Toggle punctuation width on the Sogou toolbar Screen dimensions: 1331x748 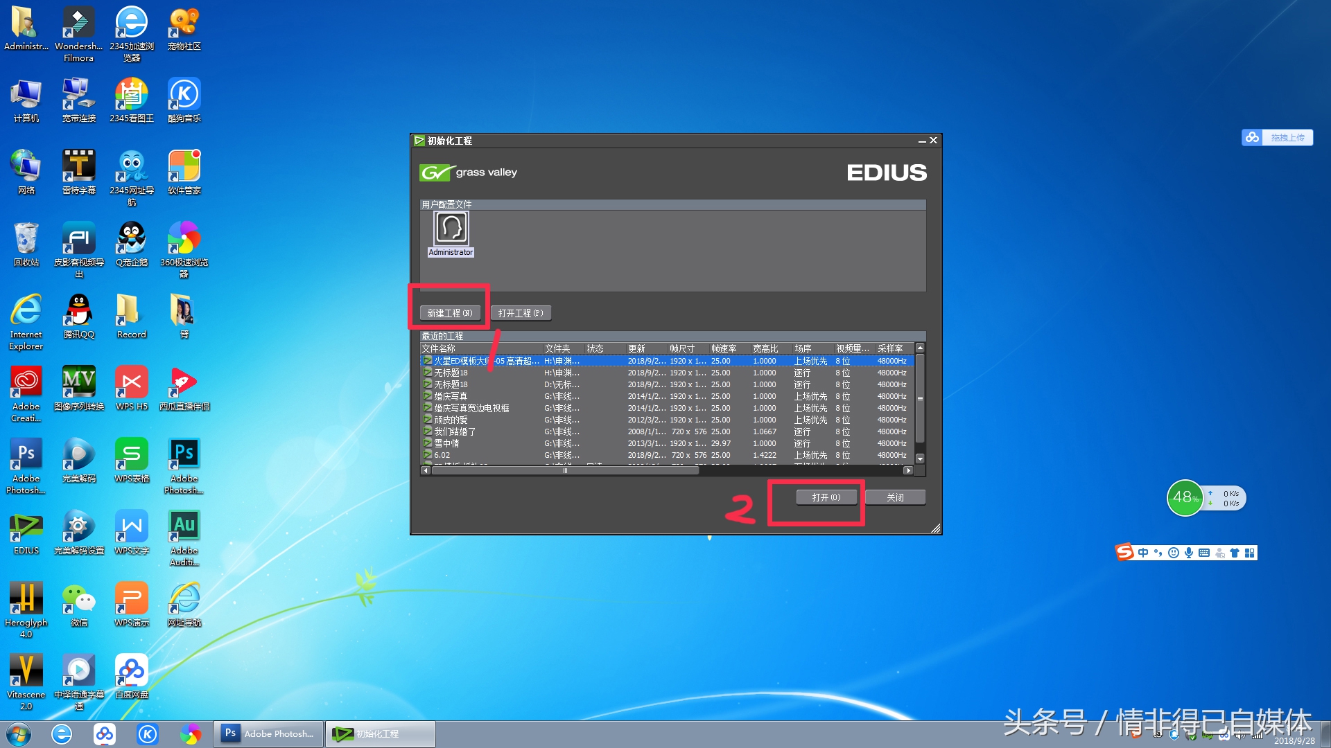coord(1158,553)
